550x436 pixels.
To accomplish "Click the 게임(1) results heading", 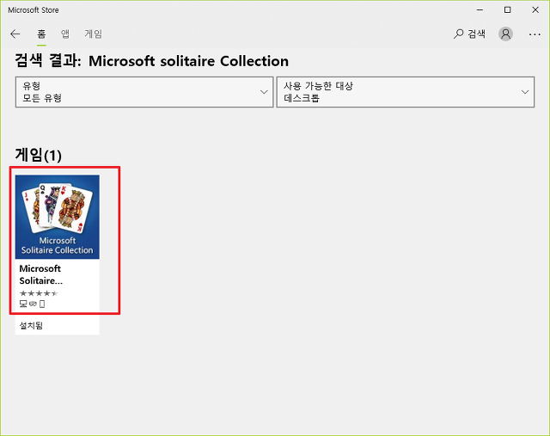I will [x=38, y=155].
